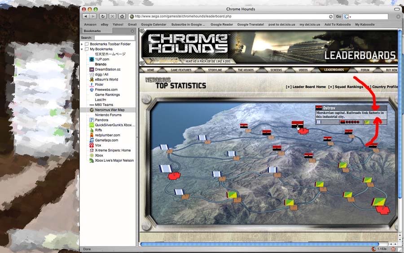Screen dimensions: 404x253
Task: Click the post to del.icio.us bookmarklet
Action: [x=281, y=25]
